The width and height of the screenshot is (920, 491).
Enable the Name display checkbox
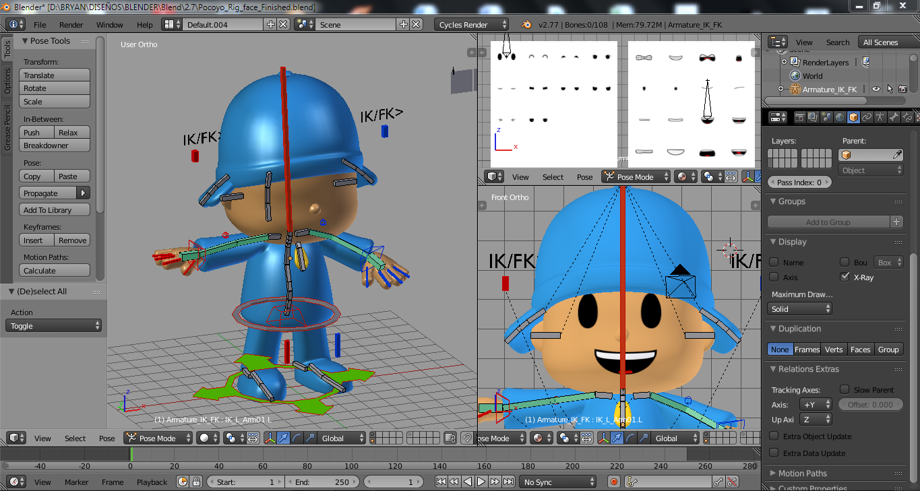click(x=774, y=263)
